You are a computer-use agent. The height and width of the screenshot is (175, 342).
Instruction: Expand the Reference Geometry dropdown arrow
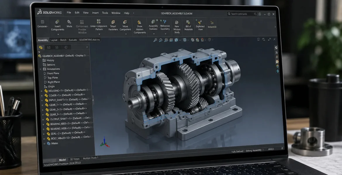click(x=165, y=34)
